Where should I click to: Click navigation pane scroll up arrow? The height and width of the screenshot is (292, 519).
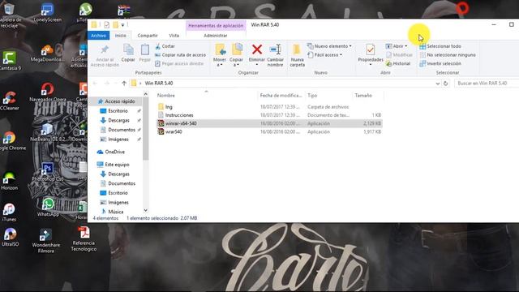[145, 95]
